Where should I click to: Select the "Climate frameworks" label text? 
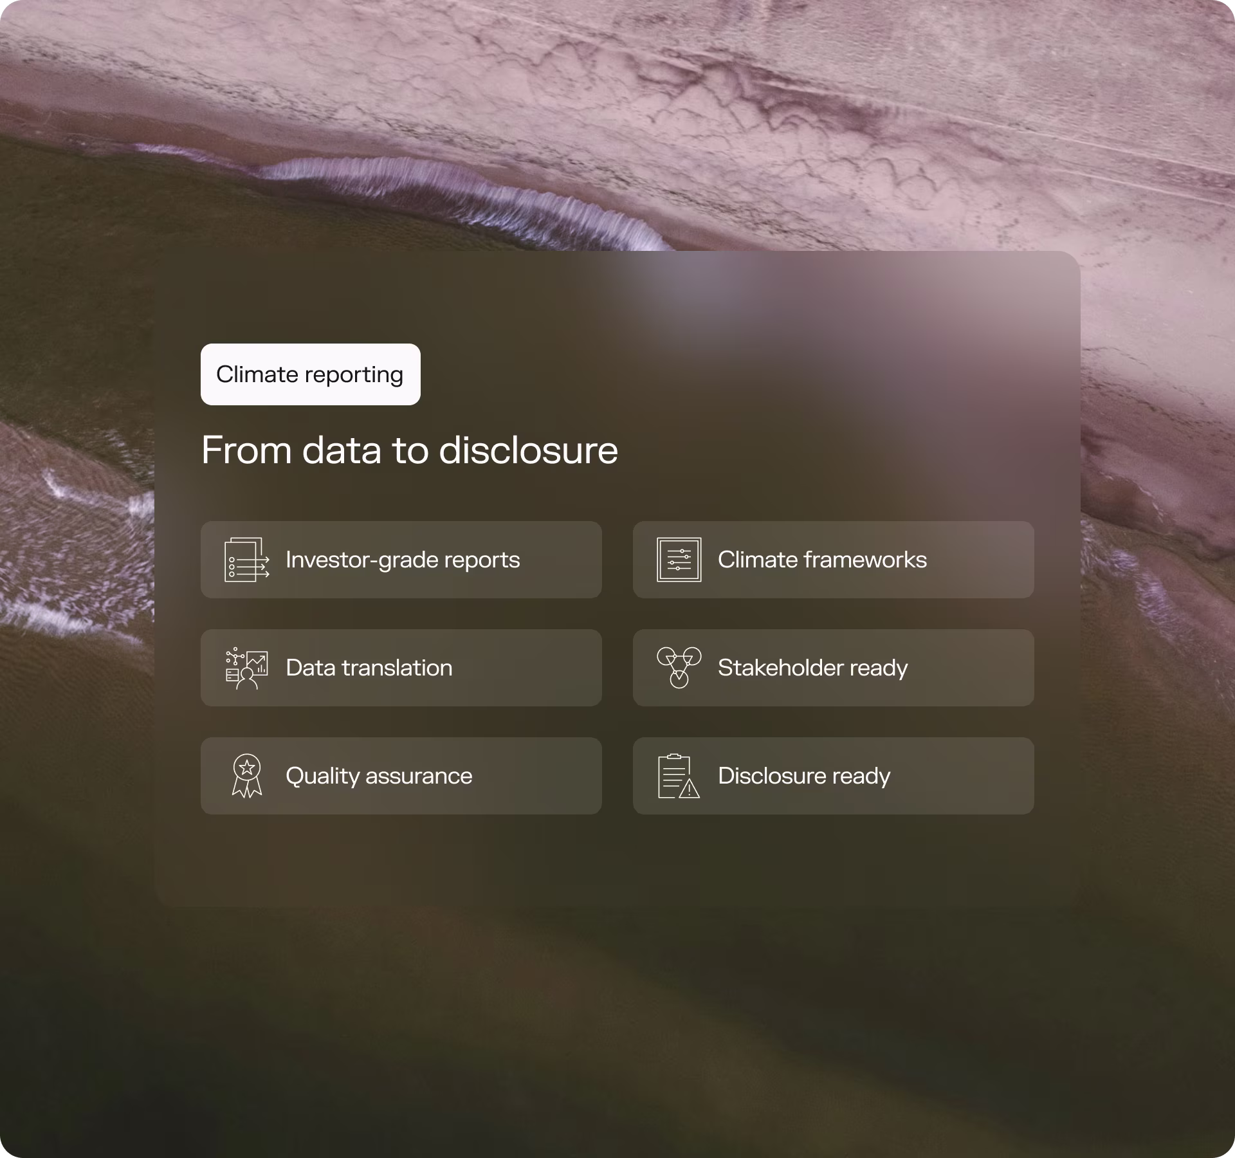(x=822, y=560)
